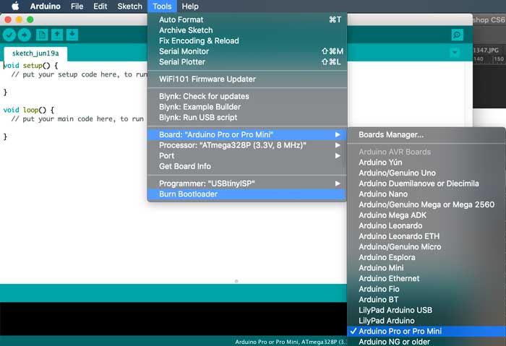Open a sketch using the Open icon
The height and width of the screenshot is (346, 506).
(57, 35)
